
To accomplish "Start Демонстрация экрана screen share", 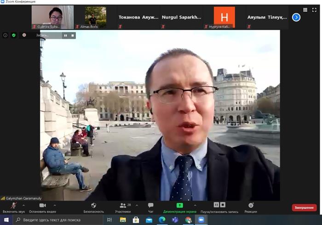I will point(179,205).
